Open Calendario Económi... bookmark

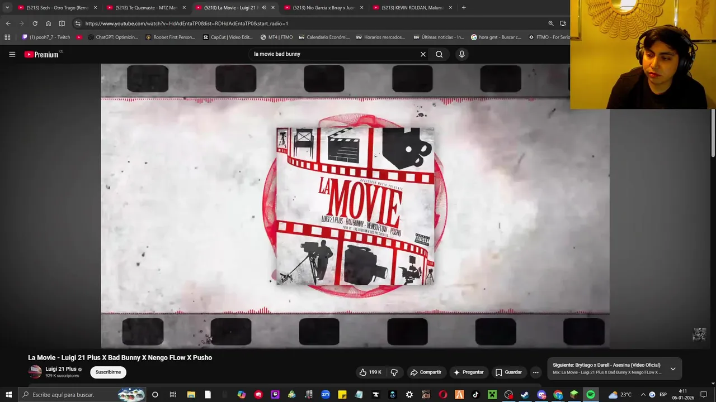coord(324,37)
